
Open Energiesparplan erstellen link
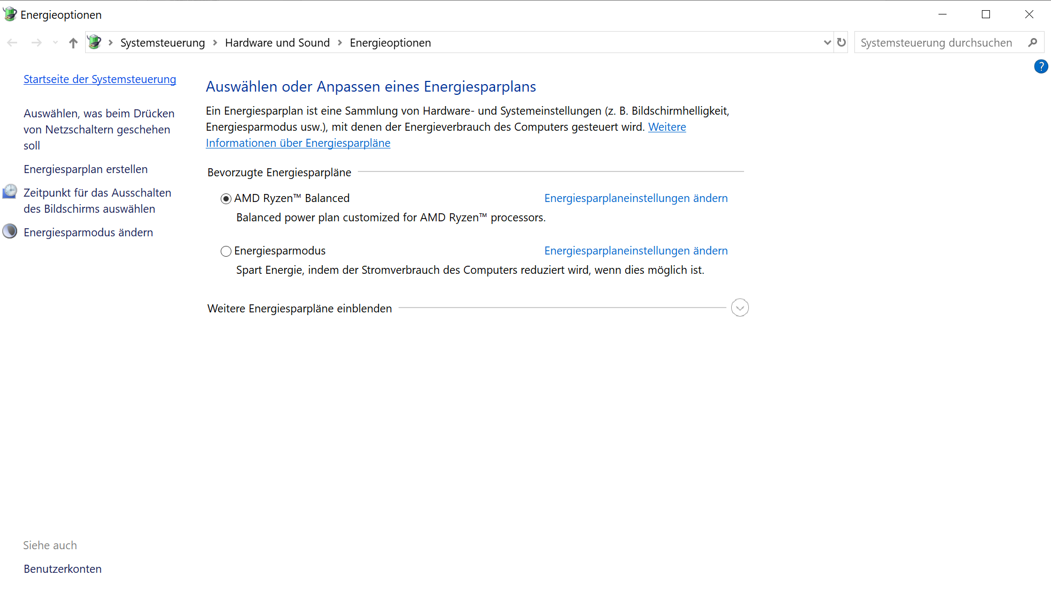86,169
